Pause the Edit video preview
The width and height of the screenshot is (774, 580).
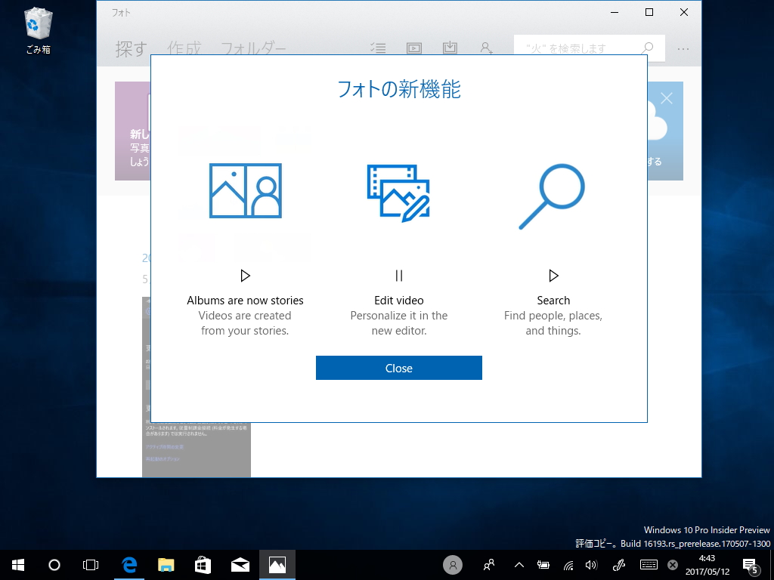coord(399,276)
